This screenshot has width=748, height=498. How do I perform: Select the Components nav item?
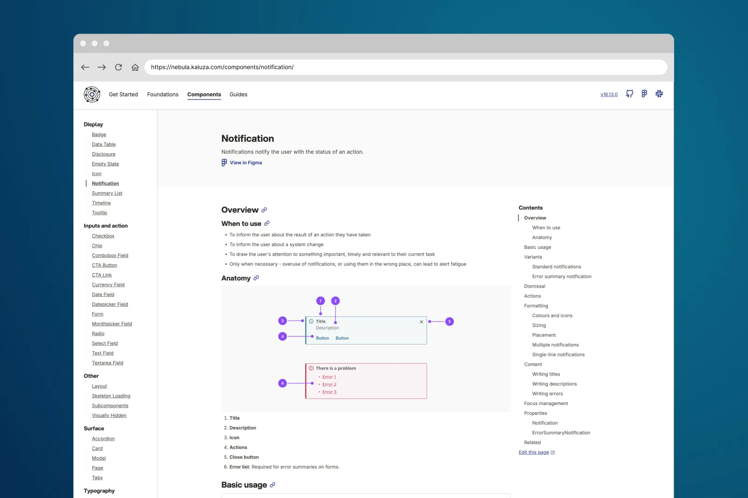point(204,94)
